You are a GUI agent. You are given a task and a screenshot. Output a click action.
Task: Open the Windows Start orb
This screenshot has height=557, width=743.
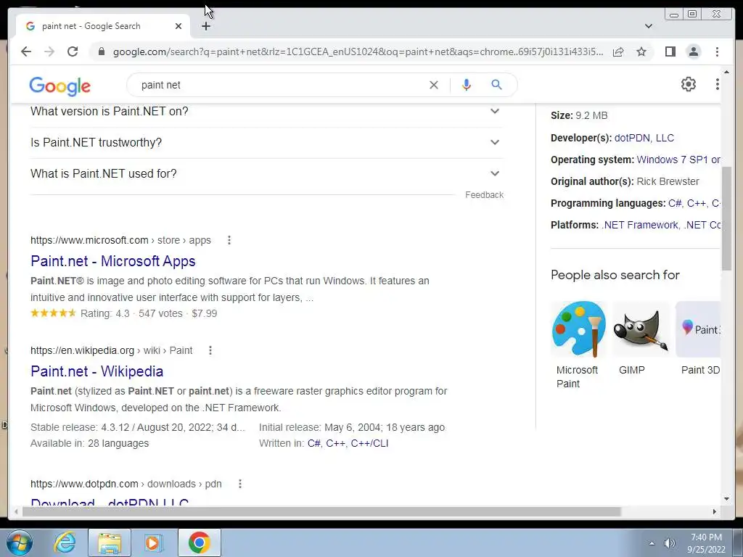pos(20,542)
